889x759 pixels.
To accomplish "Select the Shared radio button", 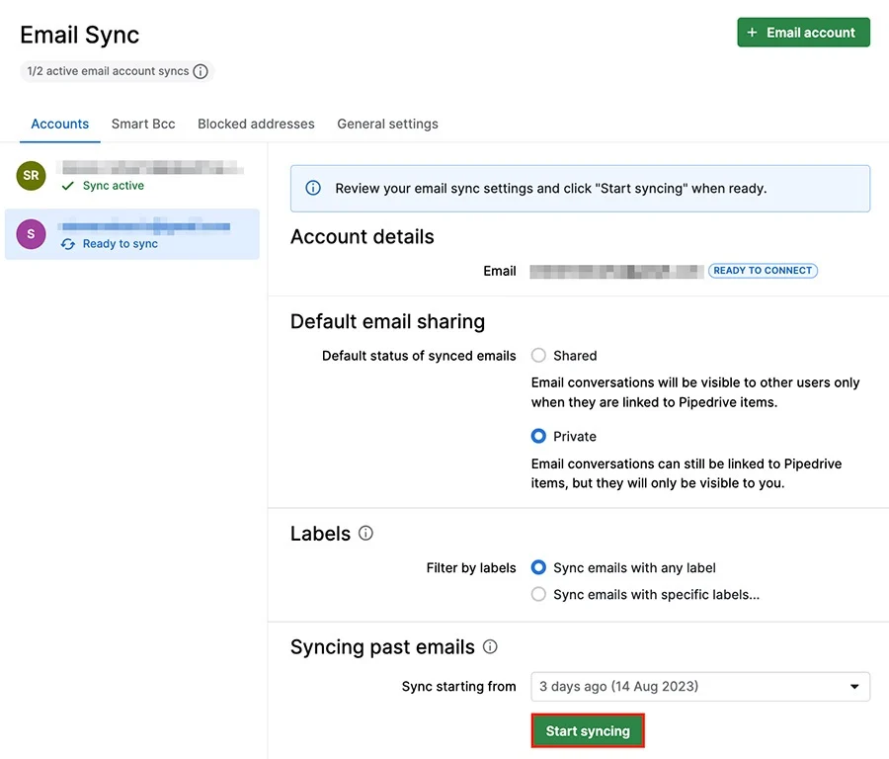I will click(x=538, y=355).
